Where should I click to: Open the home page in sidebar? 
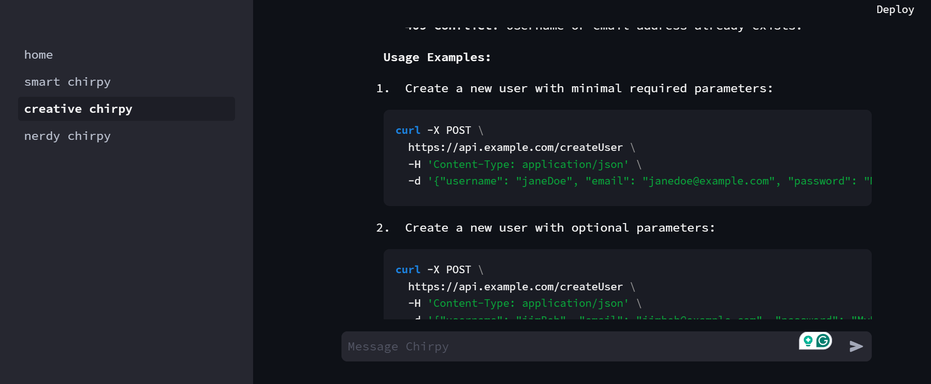point(39,55)
